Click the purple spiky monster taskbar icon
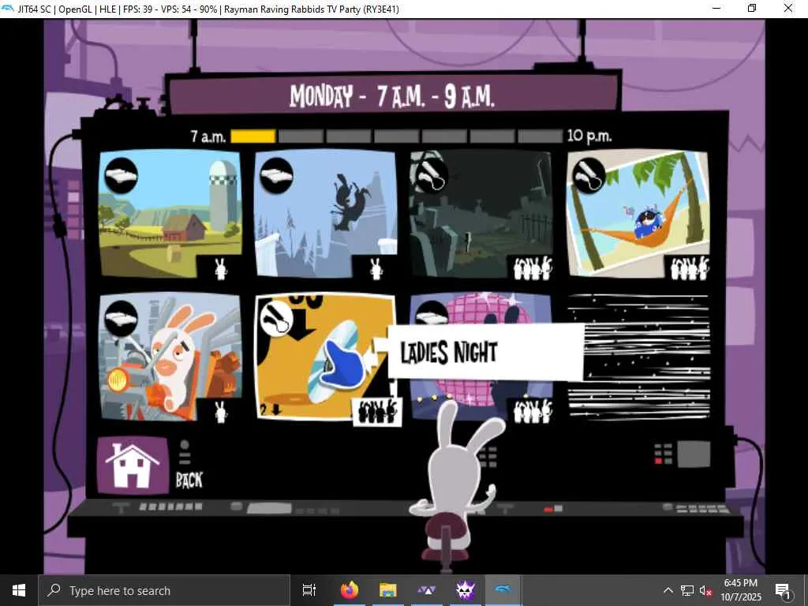Image resolution: width=808 pixels, height=606 pixels. (x=466, y=590)
